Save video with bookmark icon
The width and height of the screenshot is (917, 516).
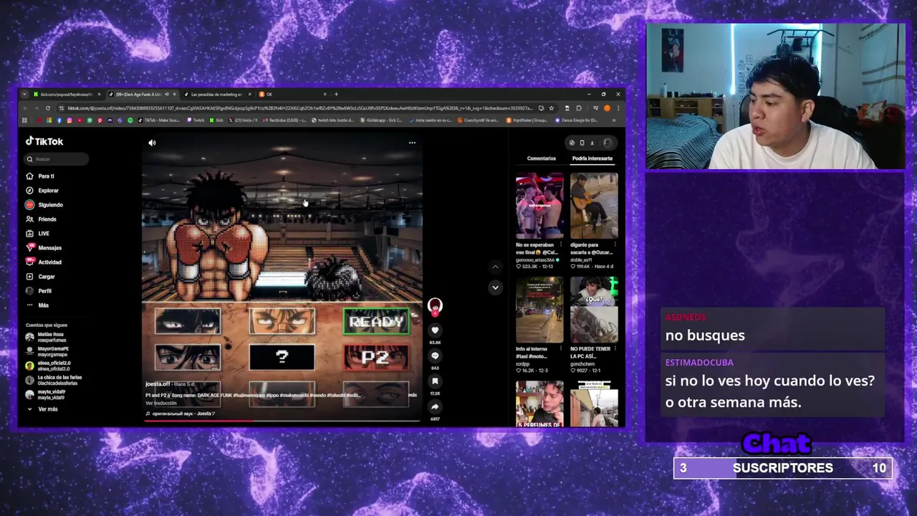[x=435, y=381]
